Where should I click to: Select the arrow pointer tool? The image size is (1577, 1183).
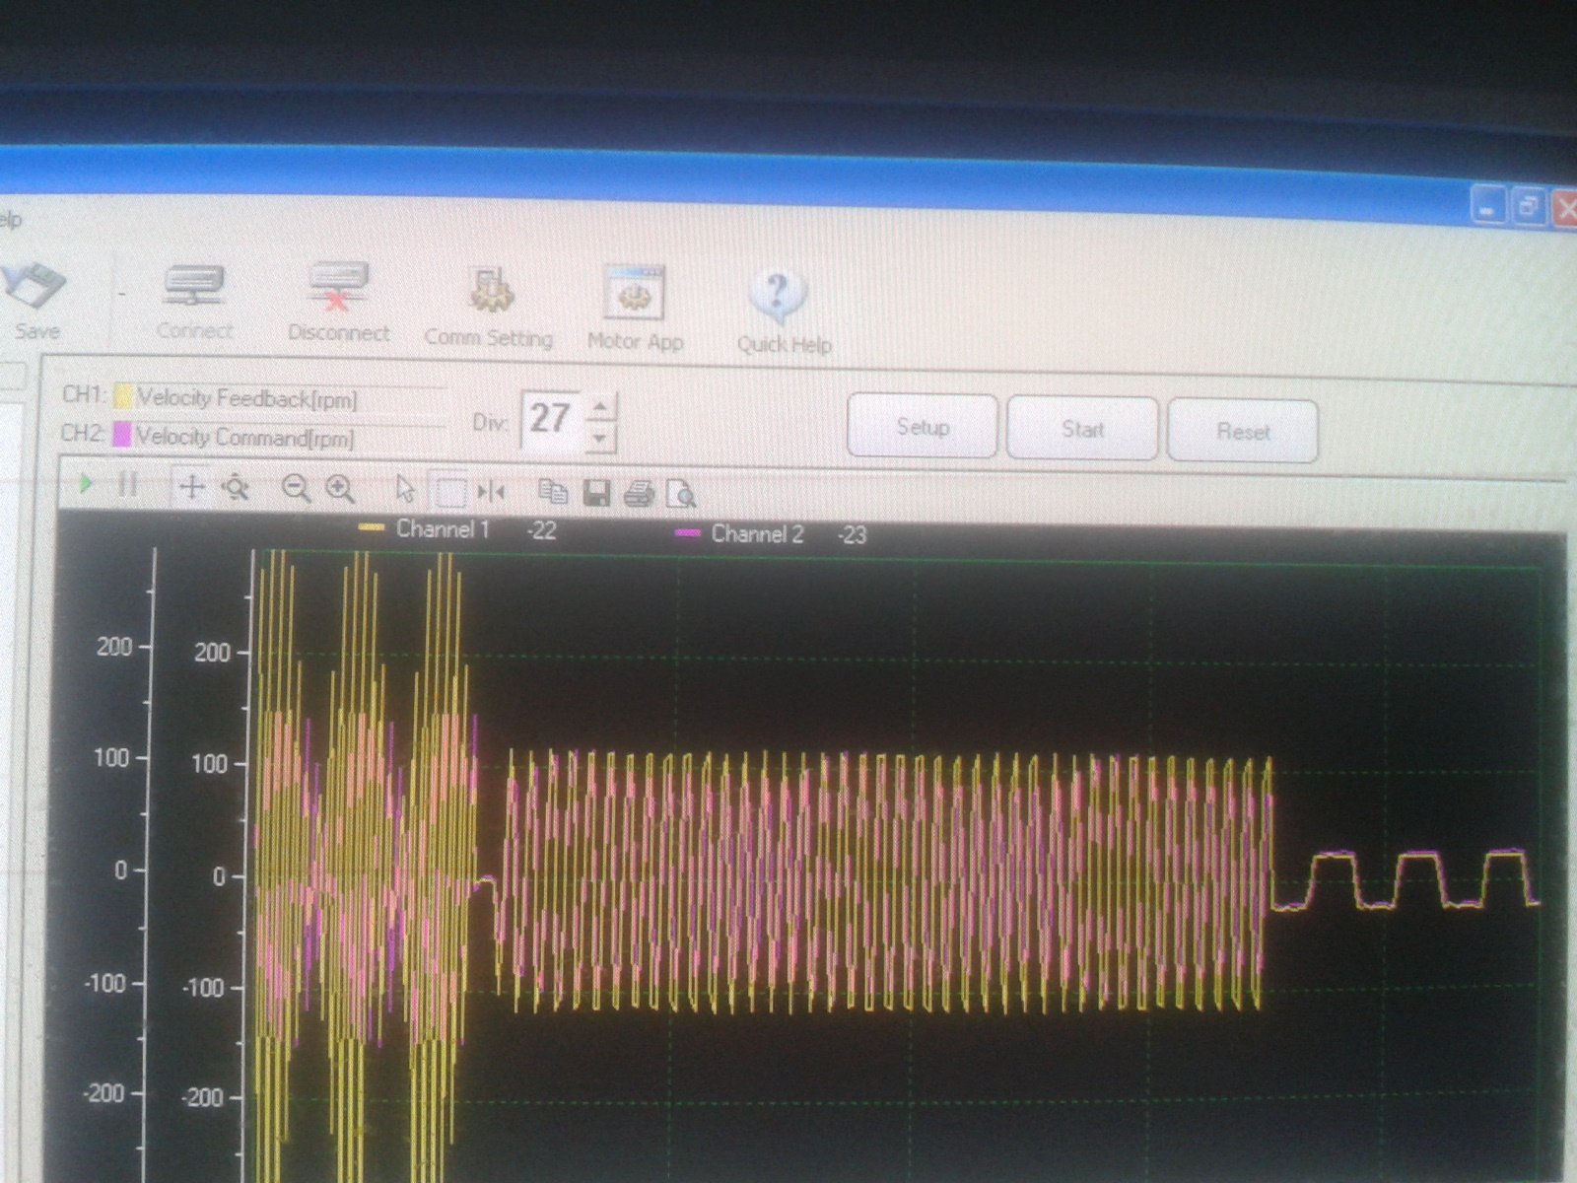tap(404, 490)
